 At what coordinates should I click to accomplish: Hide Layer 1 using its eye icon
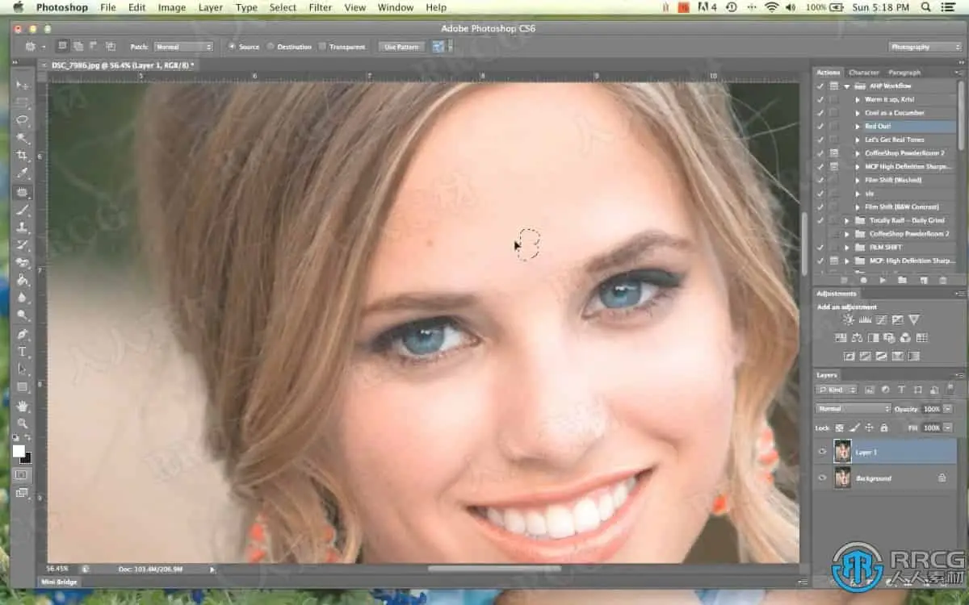tap(822, 452)
